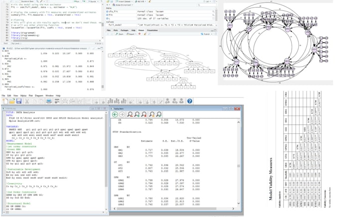This screenshot has height=217, width=339.
Task: Switch to the Plots tab in RStudio
Action: click(116, 30)
